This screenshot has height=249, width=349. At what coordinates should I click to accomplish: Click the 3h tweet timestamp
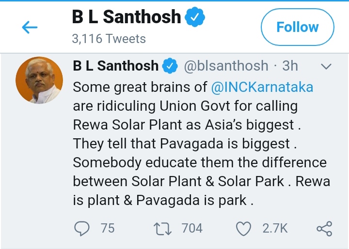290,65
